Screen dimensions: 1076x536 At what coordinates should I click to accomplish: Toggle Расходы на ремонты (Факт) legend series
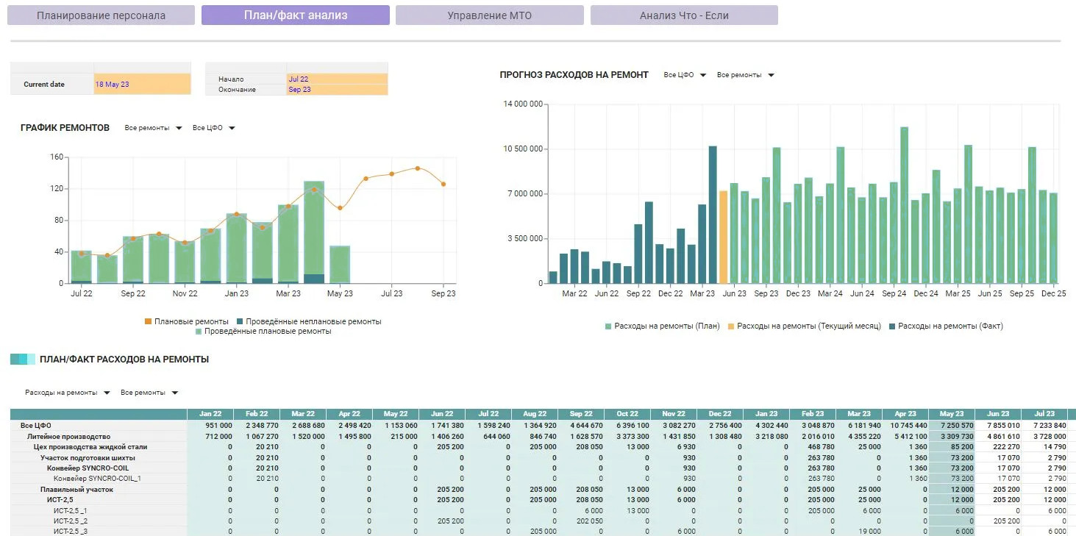coord(892,326)
